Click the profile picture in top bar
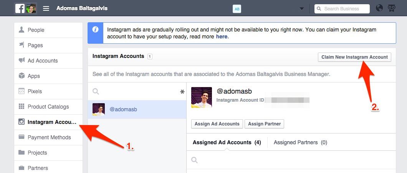Viewport: 407px width, 173px height. [31, 8]
